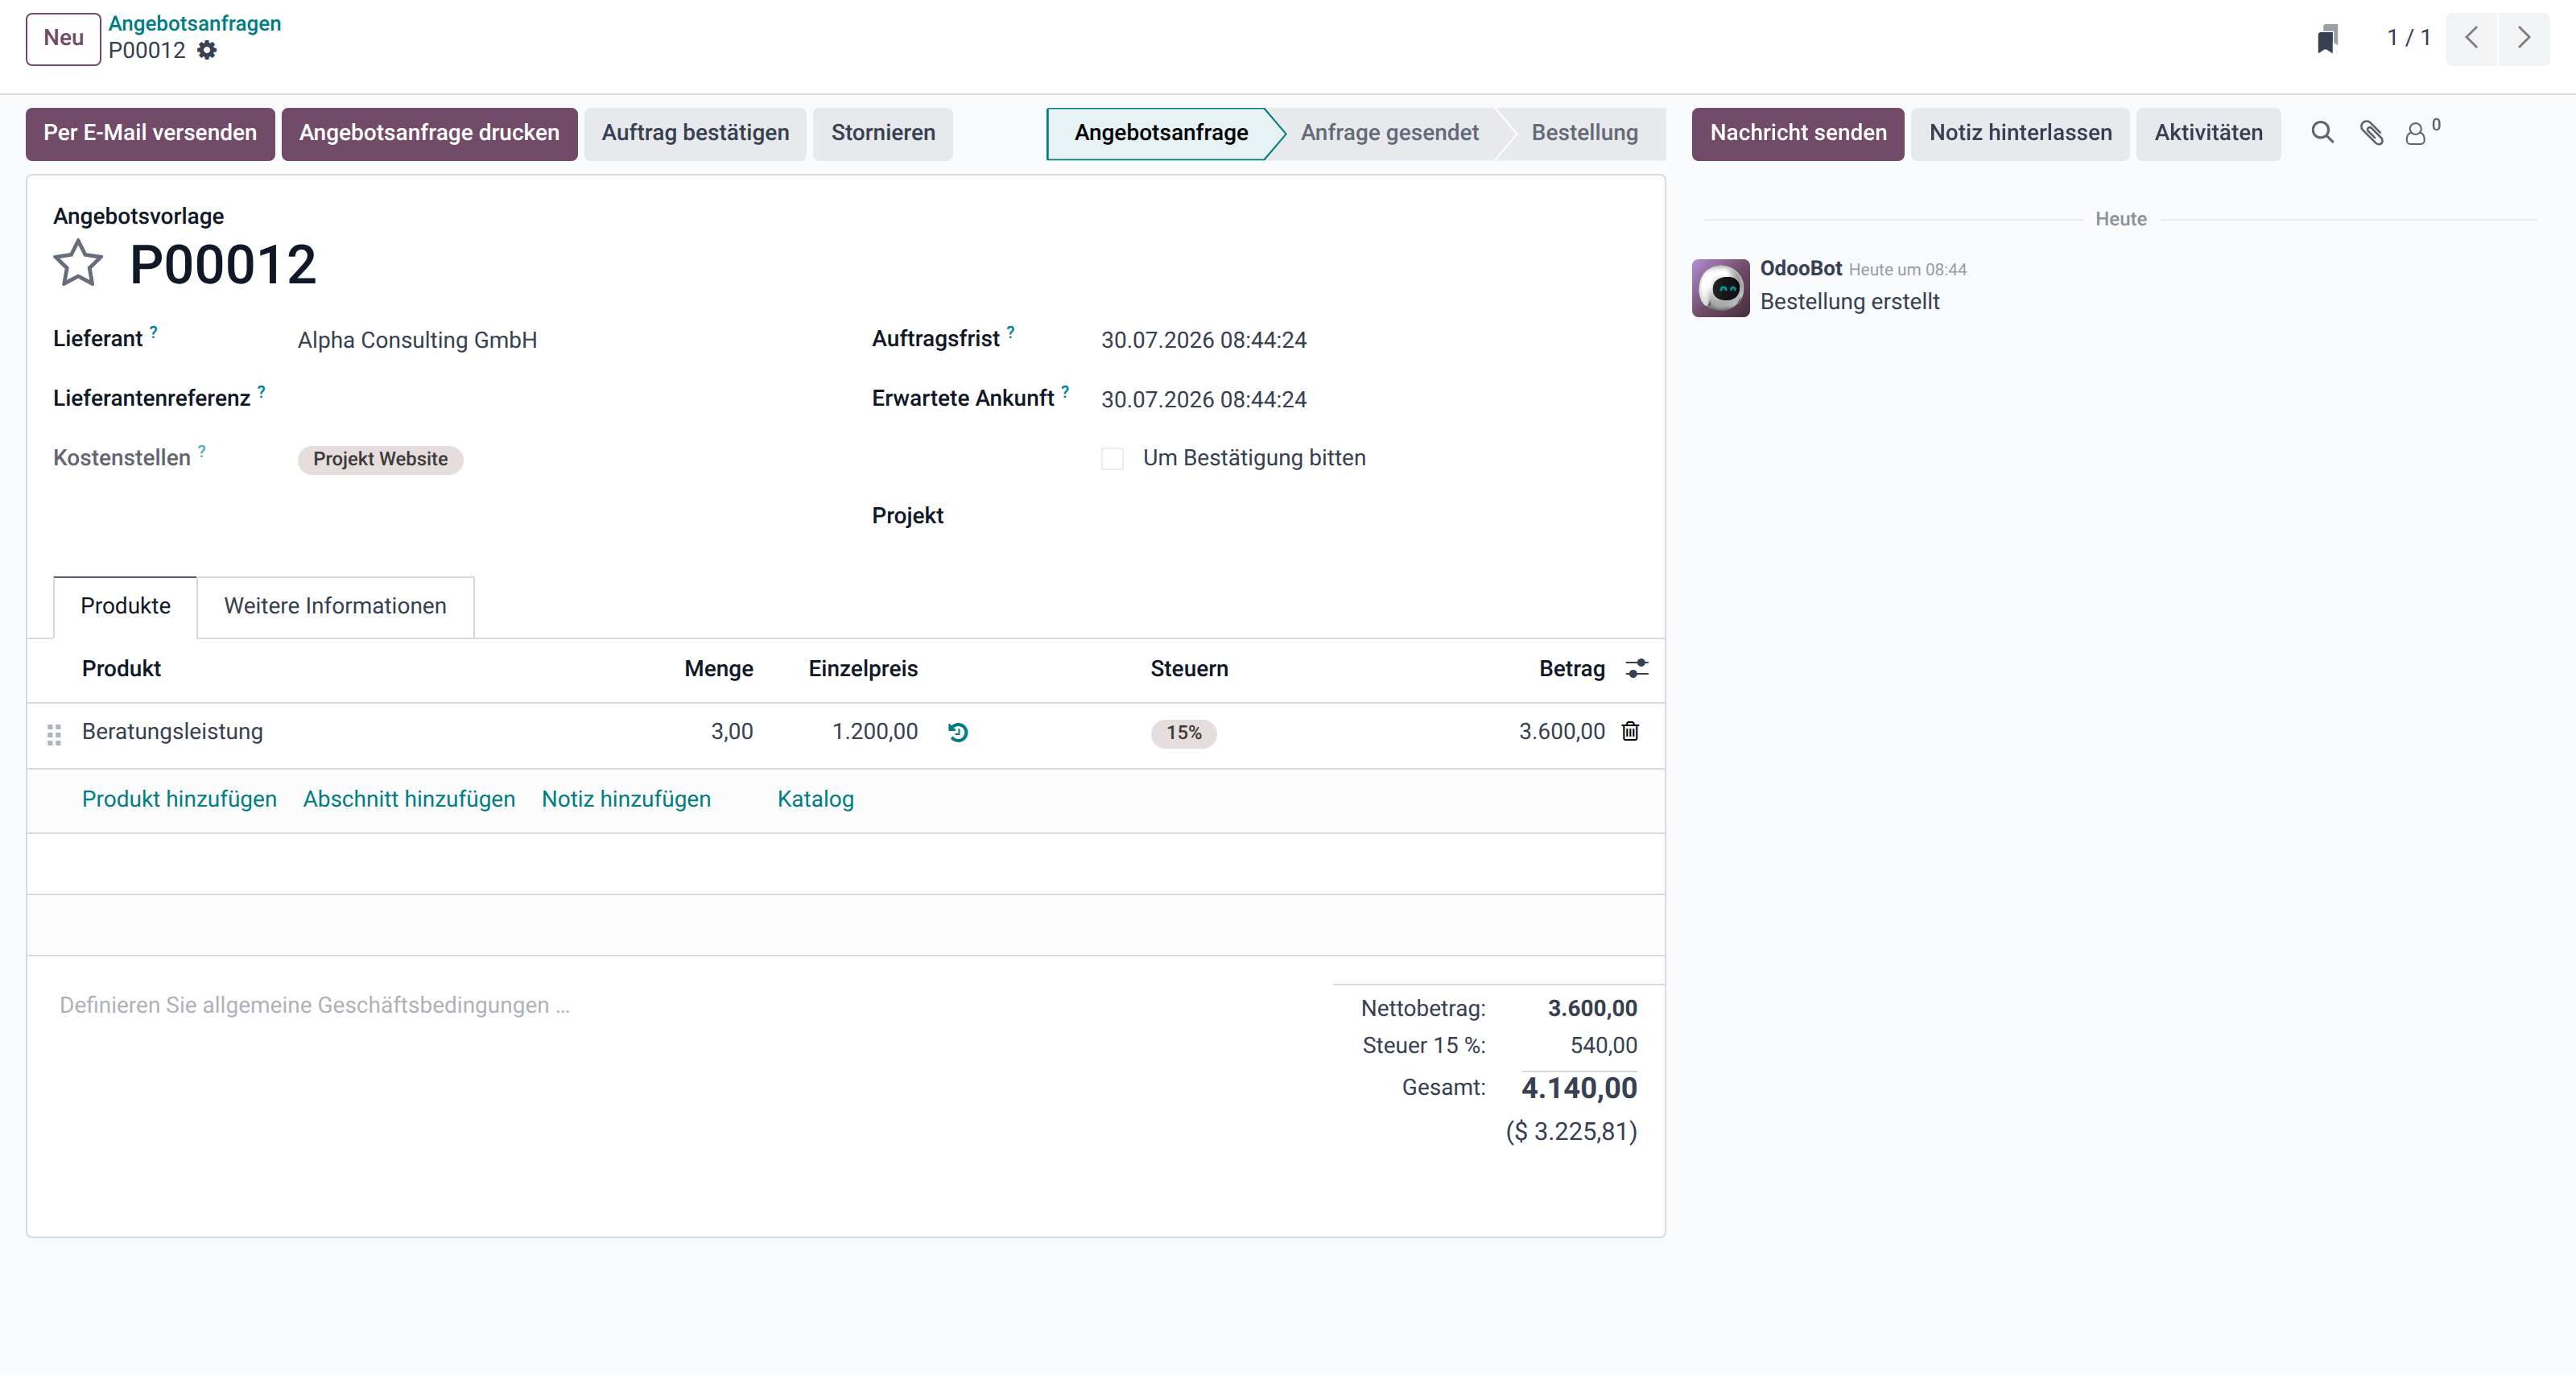2576x1375 pixels.
Task: Click Kostenstellen help question mark
Action: [x=201, y=451]
